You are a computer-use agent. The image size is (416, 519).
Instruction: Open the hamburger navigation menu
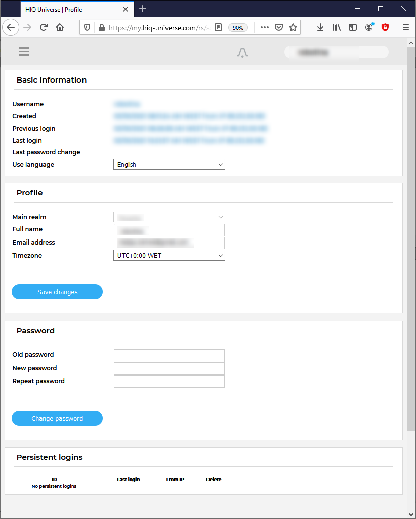point(24,52)
